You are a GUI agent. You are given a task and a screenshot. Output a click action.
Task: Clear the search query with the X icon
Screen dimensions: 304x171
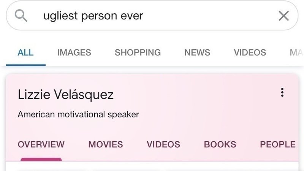[x=283, y=16]
